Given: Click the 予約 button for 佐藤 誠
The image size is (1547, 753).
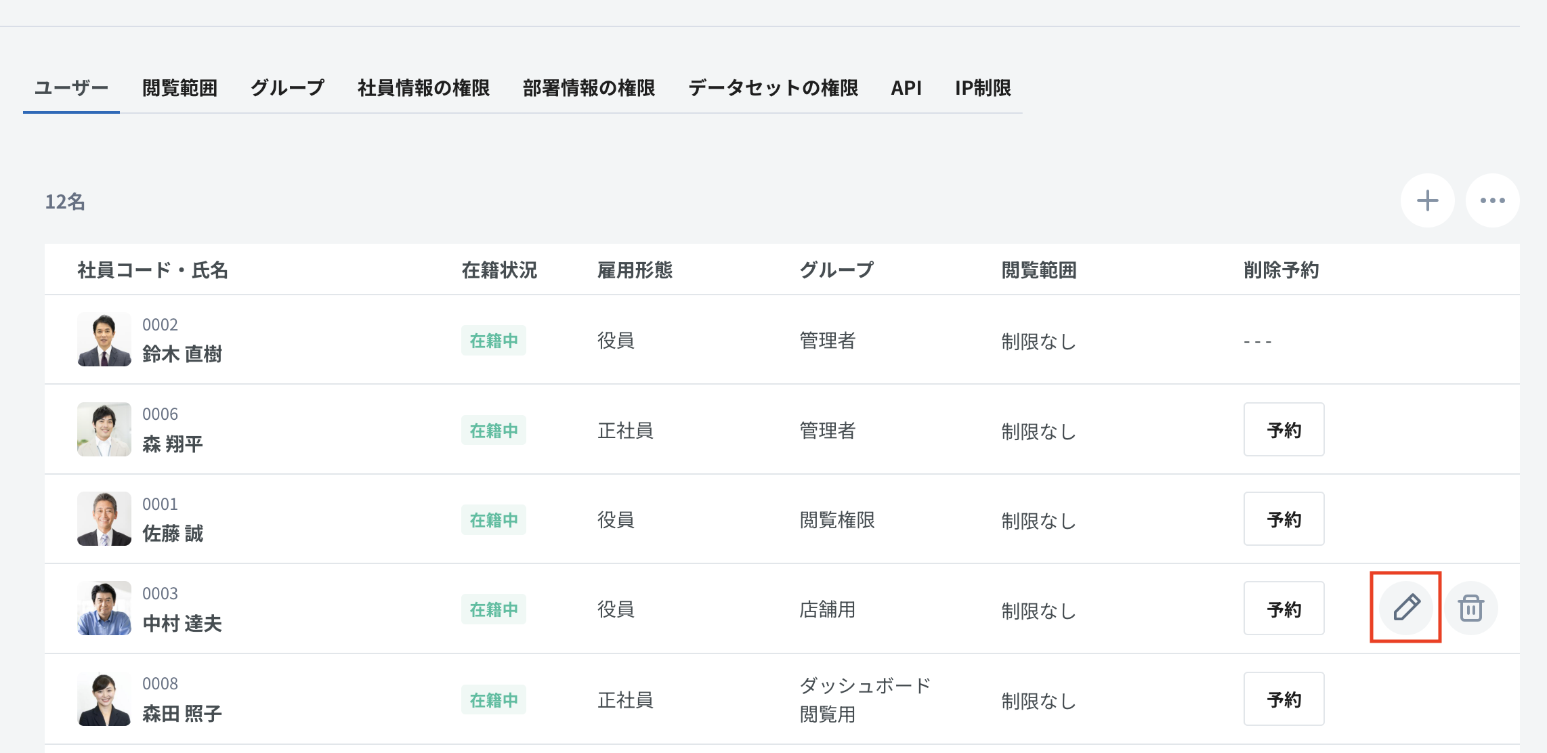Looking at the screenshot, I should point(1284,519).
